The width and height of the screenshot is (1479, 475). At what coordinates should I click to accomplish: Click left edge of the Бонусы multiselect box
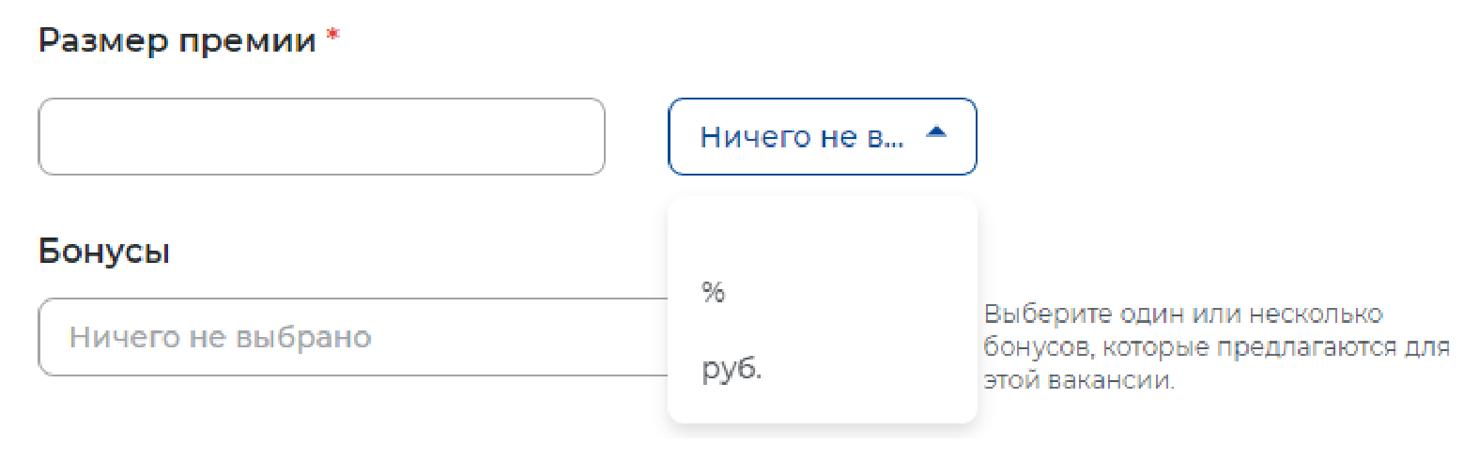[x=52, y=337]
